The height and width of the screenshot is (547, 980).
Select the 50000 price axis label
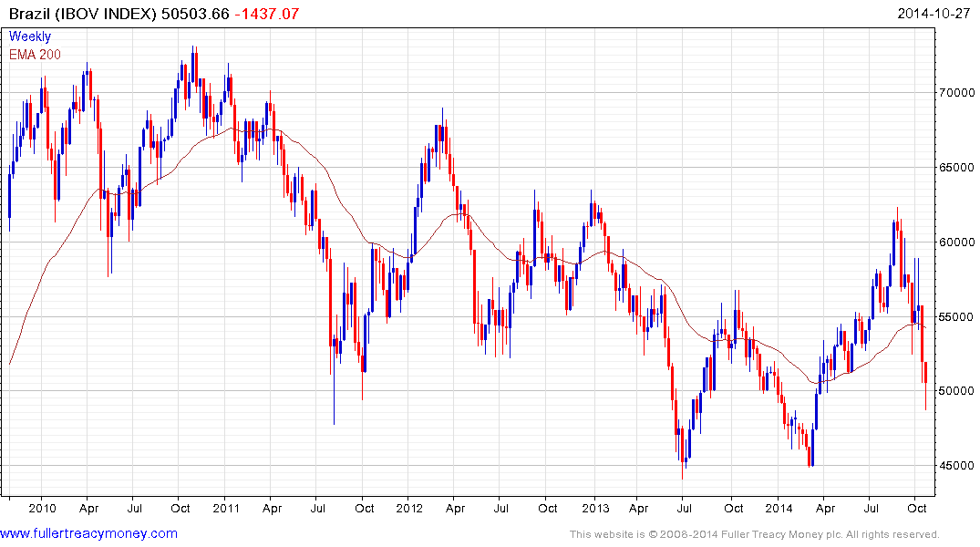point(957,391)
